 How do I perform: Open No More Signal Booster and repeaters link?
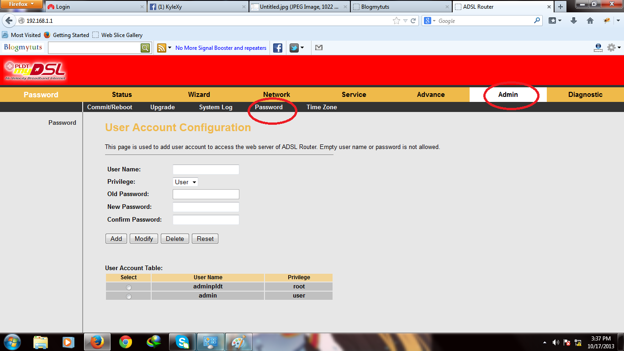point(221,48)
